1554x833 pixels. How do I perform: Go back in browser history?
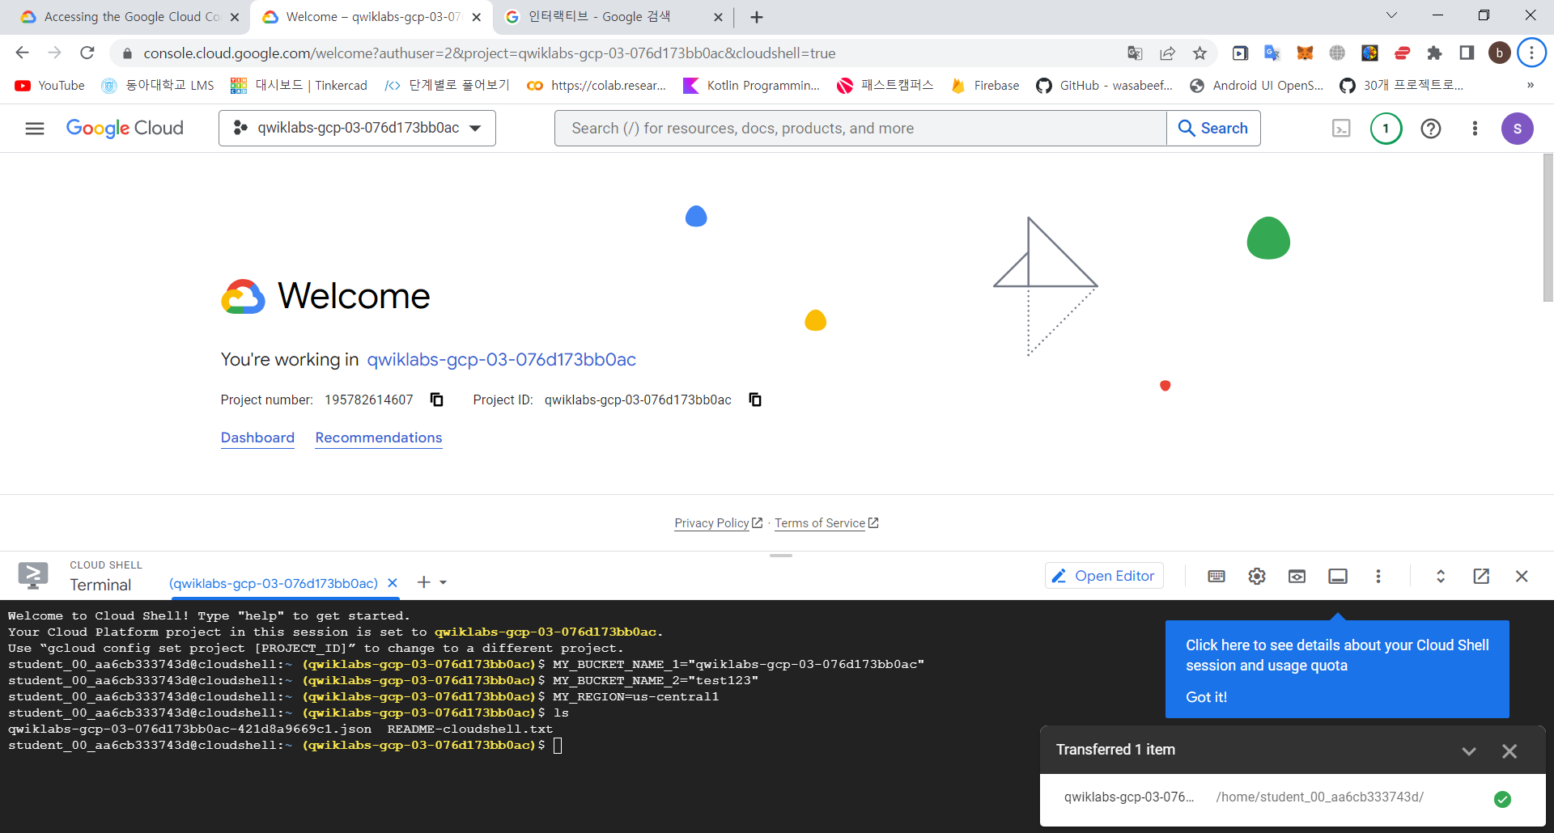point(22,53)
